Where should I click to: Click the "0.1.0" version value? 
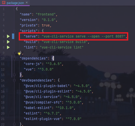tap(49, 20)
